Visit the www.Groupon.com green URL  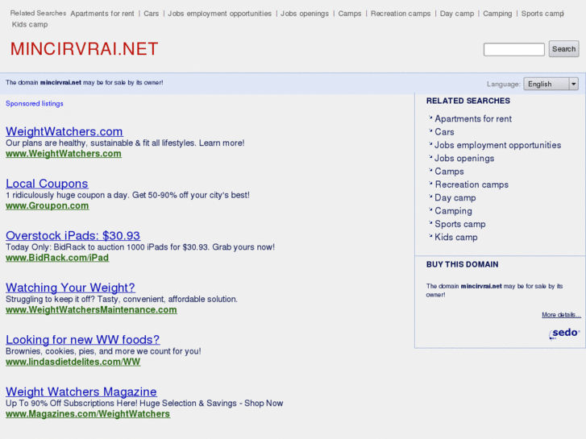[x=47, y=205]
